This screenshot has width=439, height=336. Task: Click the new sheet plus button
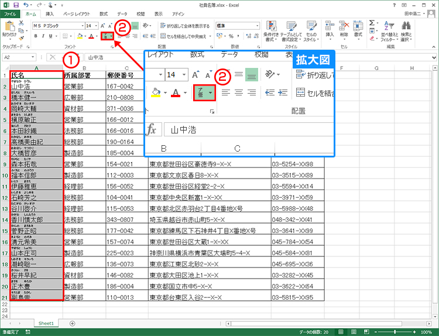[x=72, y=323]
